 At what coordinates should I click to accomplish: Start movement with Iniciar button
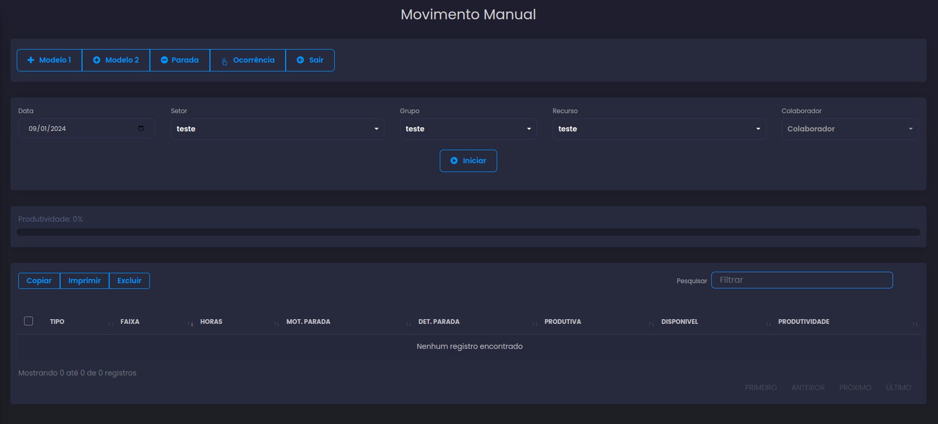(468, 161)
